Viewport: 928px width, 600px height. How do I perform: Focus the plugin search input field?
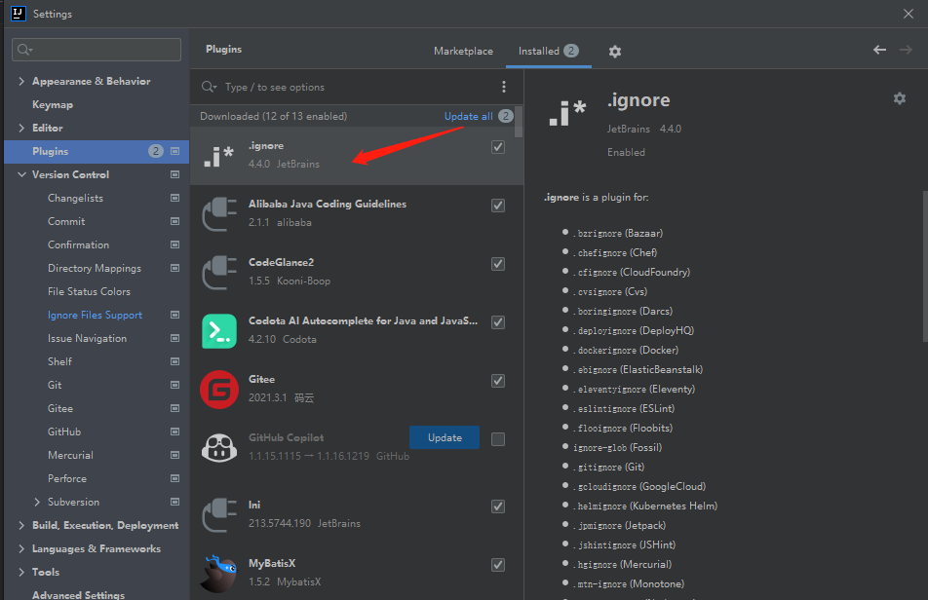tap(355, 87)
